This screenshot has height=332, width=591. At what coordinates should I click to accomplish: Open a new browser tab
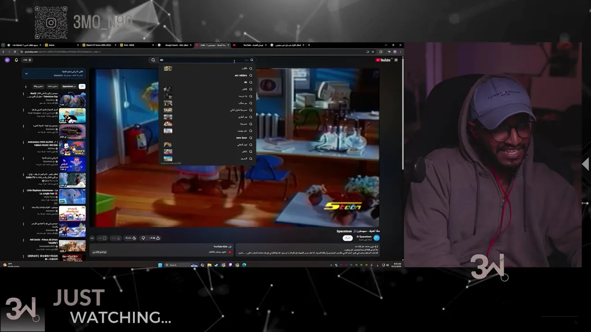click(x=309, y=45)
